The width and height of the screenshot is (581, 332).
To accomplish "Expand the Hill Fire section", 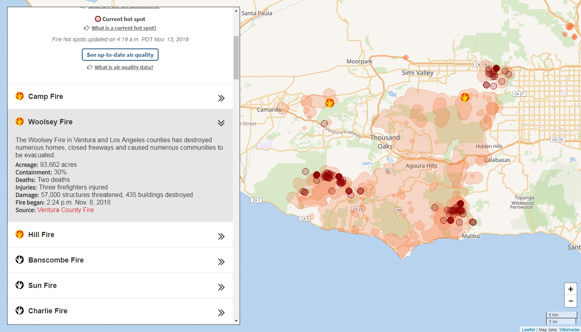I will coord(221,236).
